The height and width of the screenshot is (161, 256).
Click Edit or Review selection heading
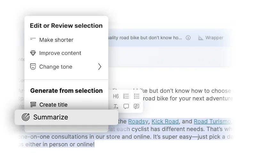tap(66, 26)
